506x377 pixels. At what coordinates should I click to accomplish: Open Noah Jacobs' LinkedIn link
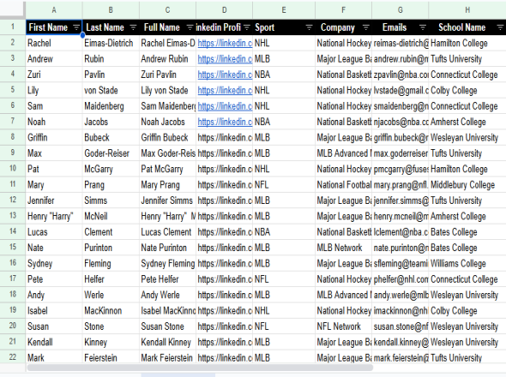coord(225,122)
